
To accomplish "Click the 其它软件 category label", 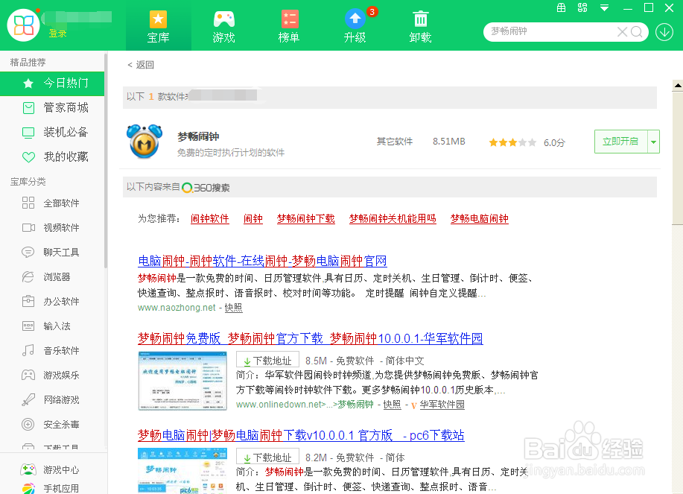I will coord(395,142).
